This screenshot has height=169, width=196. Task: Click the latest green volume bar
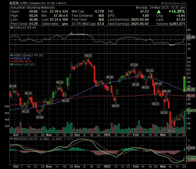point(185,122)
